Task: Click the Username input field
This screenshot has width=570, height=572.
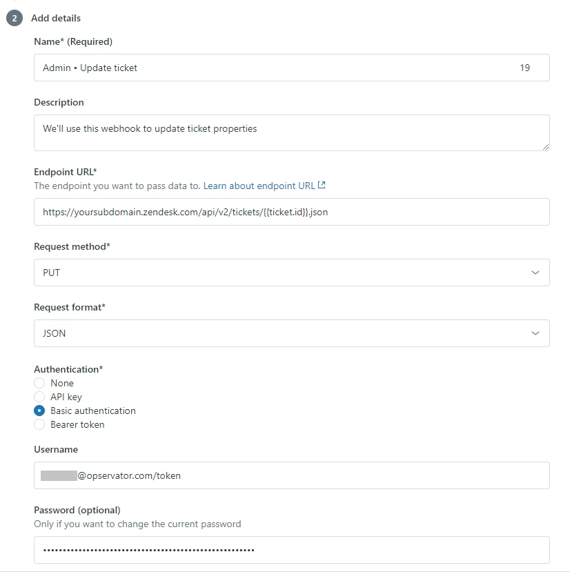Action: (x=291, y=475)
